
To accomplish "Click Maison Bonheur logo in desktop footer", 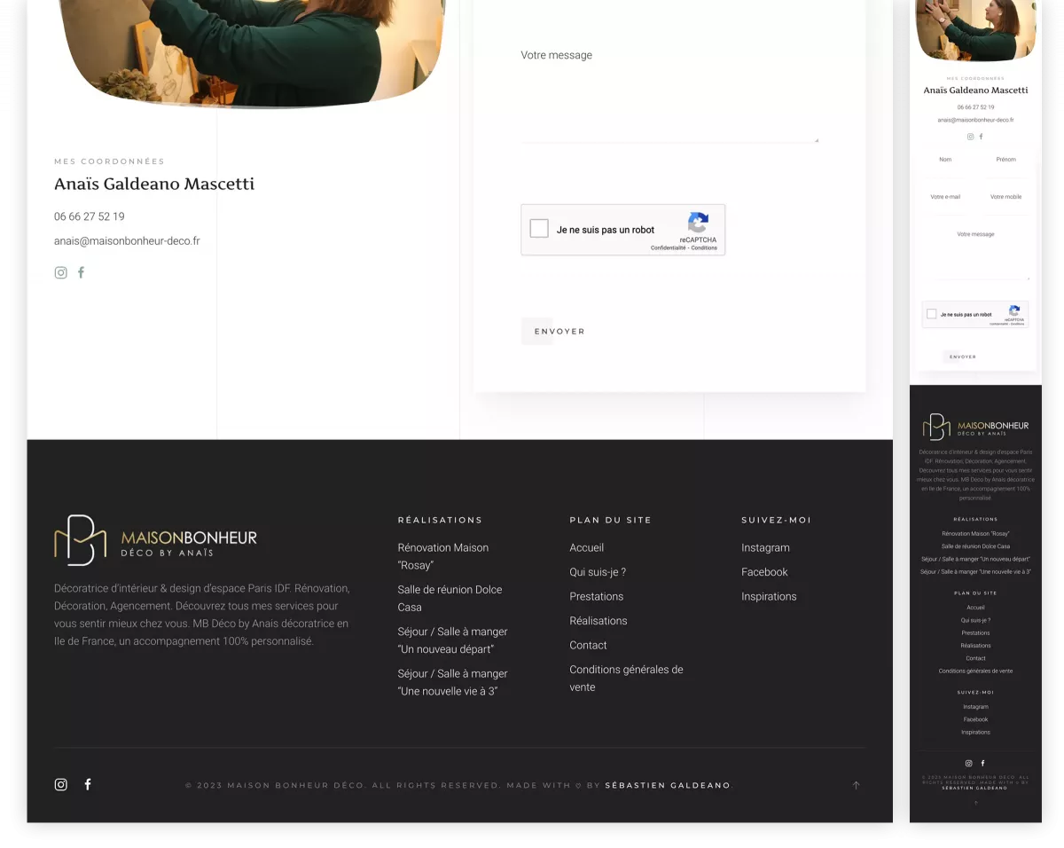I will click(156, 540).
